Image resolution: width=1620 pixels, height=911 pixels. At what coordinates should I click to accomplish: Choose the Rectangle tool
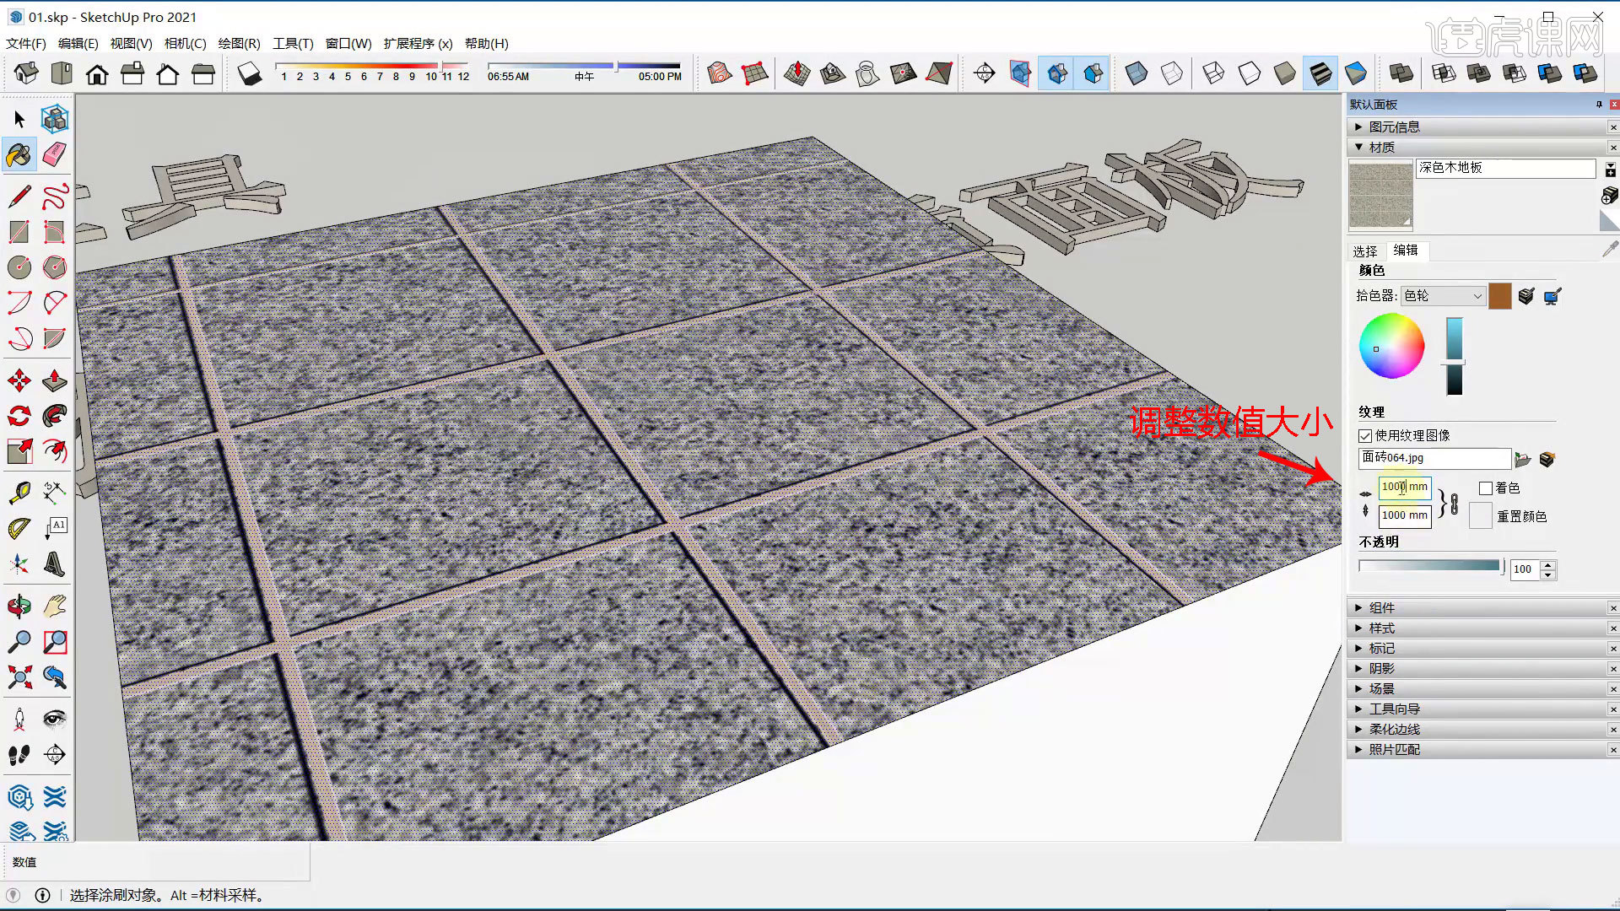19,232
